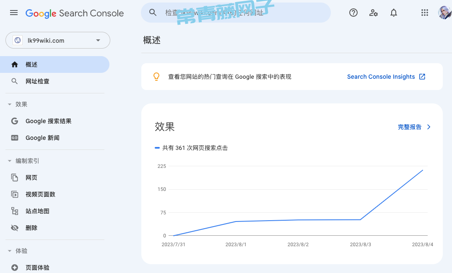The height and width of the screenshot is (273, 452).
Task: Click the magnifier icon beside 网址检查
Action: click(14, 81)
